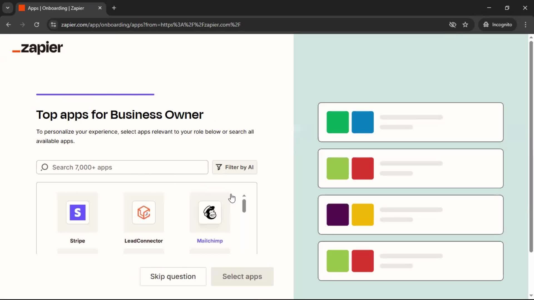
Task: Select the Mailchimp app icon
Action: pos(210,212)
